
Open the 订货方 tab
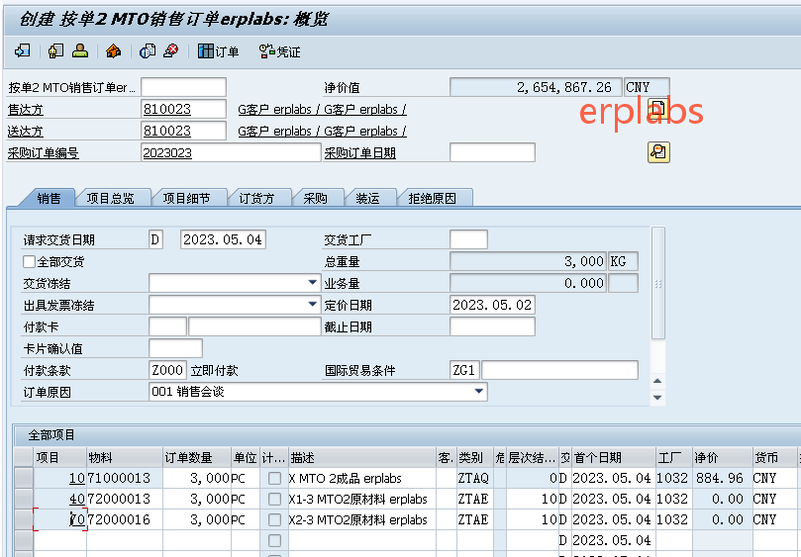tap(257, 198)
